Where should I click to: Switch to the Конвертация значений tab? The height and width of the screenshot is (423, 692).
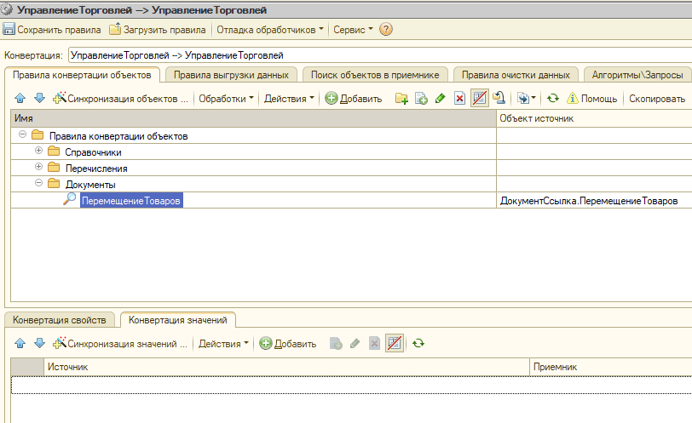(x=178, y=320)
